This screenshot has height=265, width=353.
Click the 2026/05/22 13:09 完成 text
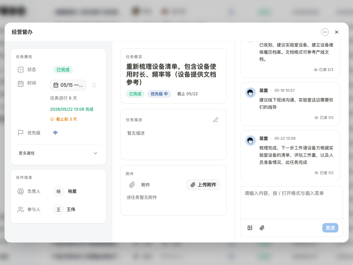tap(72, 109)
